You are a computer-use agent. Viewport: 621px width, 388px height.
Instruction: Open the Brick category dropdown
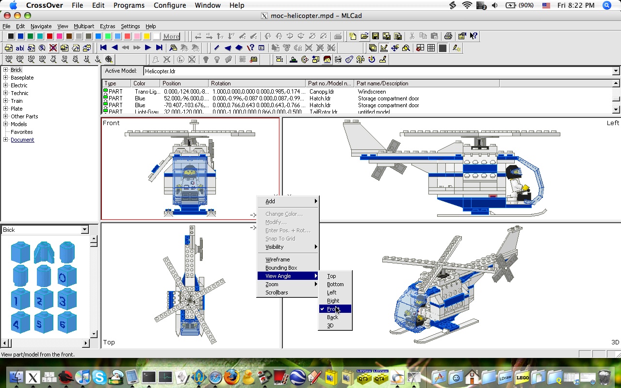click(84, 230)
